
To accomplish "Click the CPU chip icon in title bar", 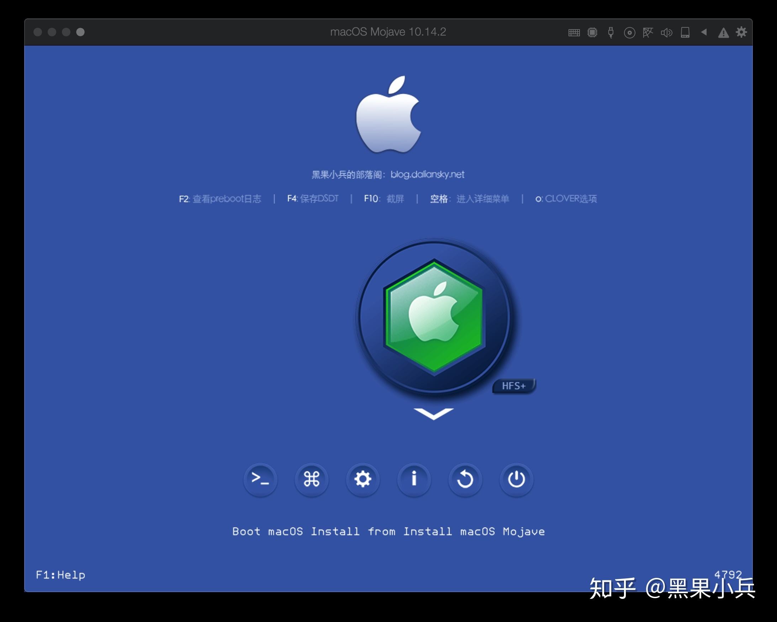I will [x=592, y=32].
